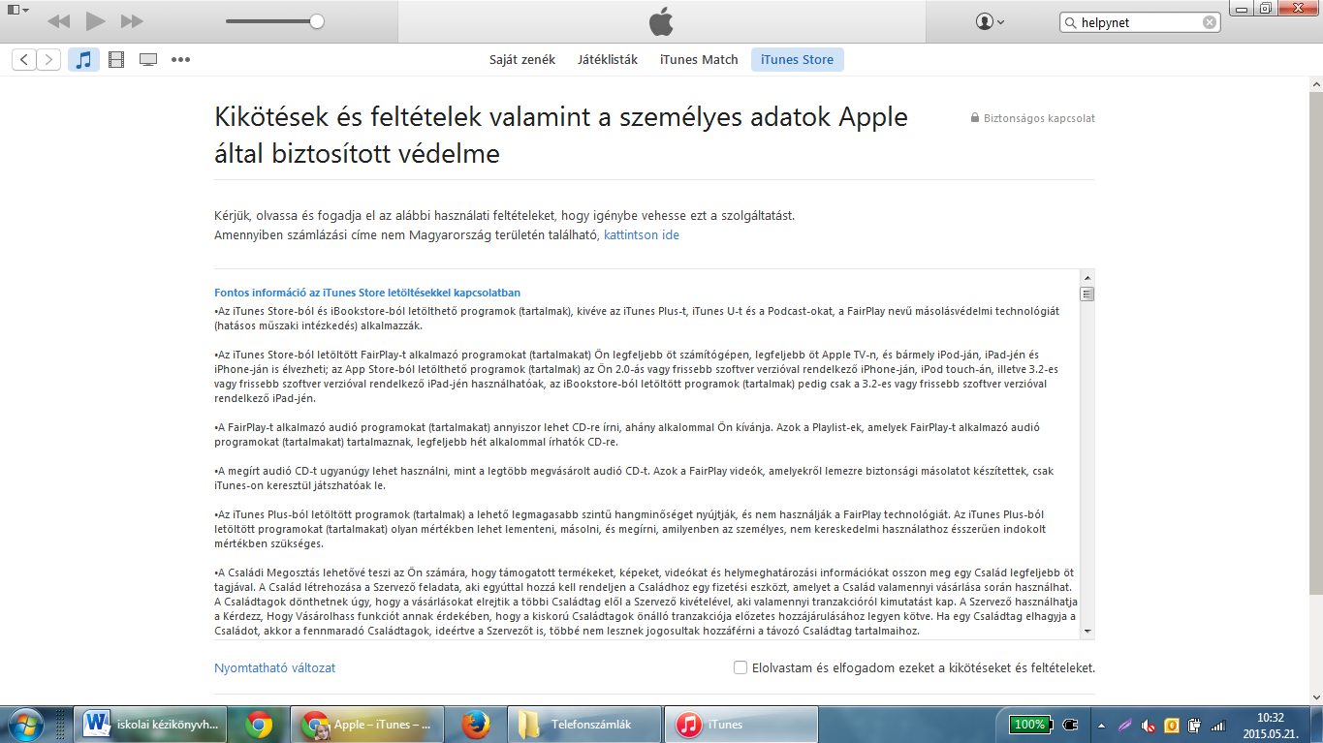Click the terms box scroll down arrow
Viewport: 1323px width, 743px height.
pyautogui.click(x=1087, y=631)
